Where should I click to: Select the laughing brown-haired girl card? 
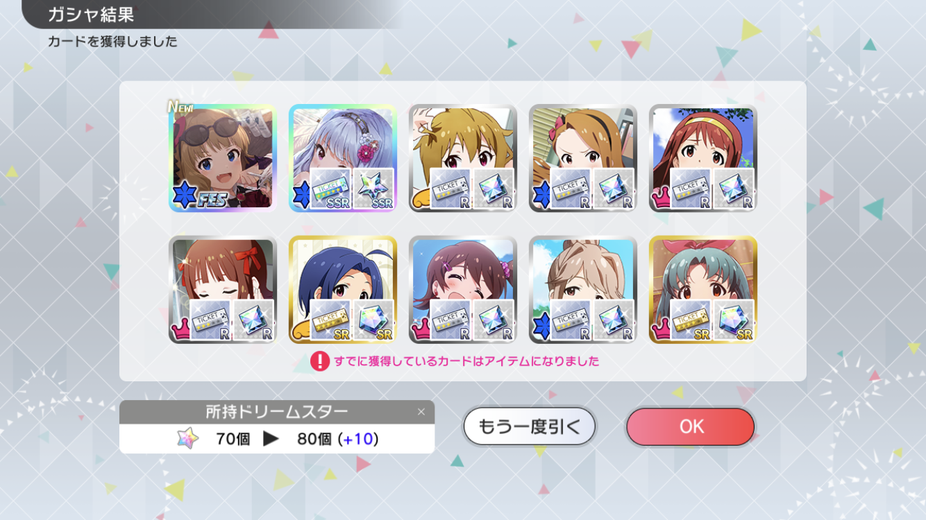point(463,290)
